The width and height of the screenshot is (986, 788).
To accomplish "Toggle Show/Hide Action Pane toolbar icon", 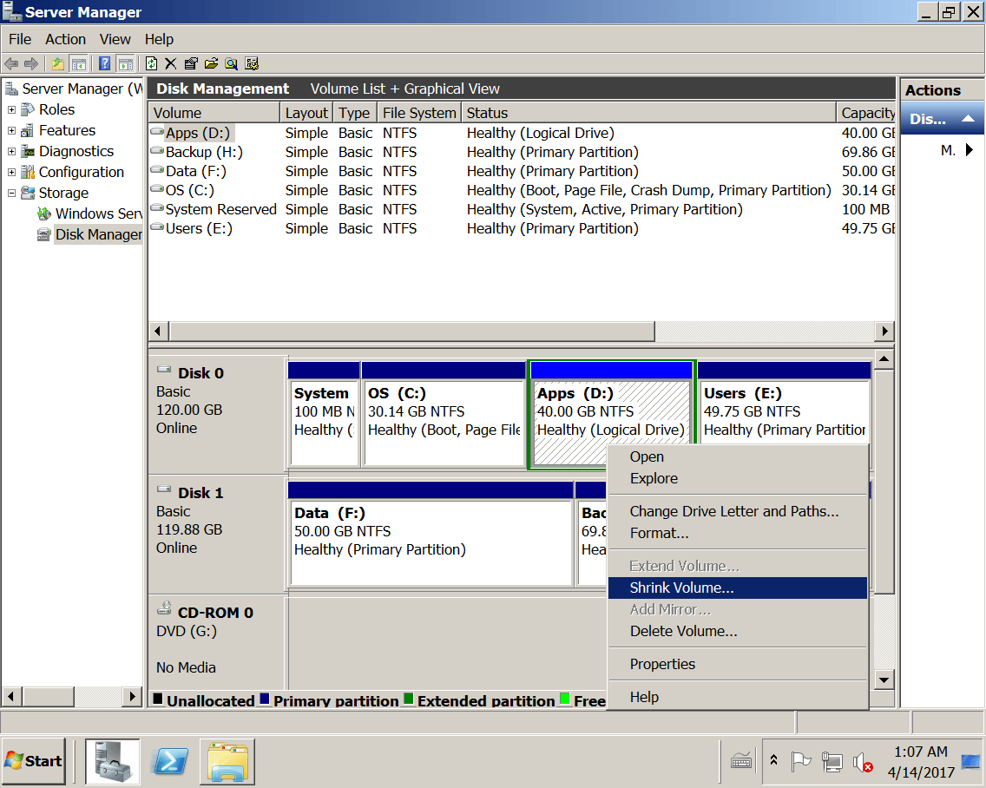I will coord(126,63).
